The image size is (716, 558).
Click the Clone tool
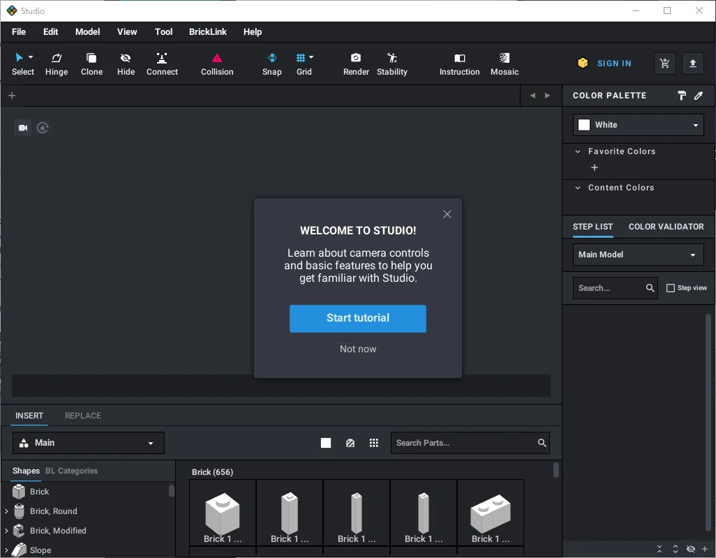pos(91,64)
